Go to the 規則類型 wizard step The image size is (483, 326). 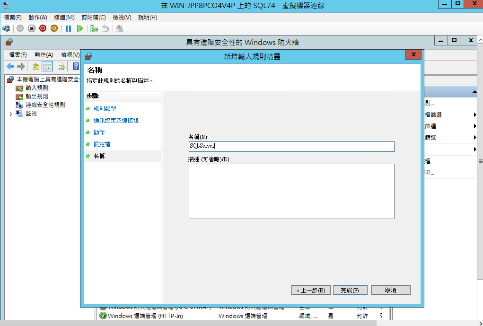pyautogui.click(x=105, y=108)
